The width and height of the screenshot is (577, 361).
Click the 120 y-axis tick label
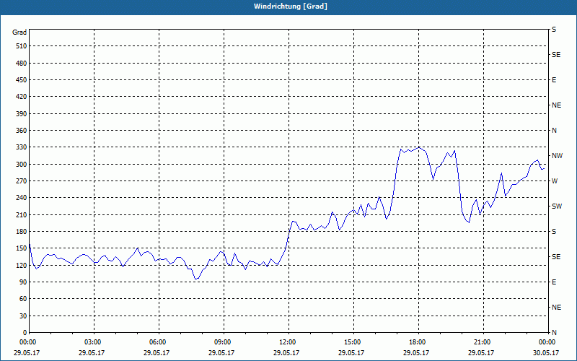pos(22,265)
